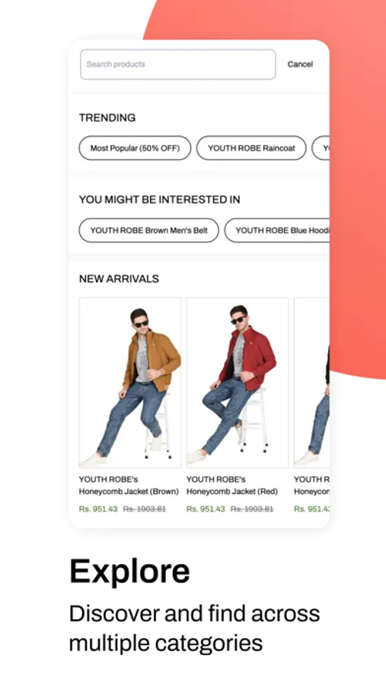Click the Search products input field
This screenshot has width=386, height=686.
click(178, 64)
